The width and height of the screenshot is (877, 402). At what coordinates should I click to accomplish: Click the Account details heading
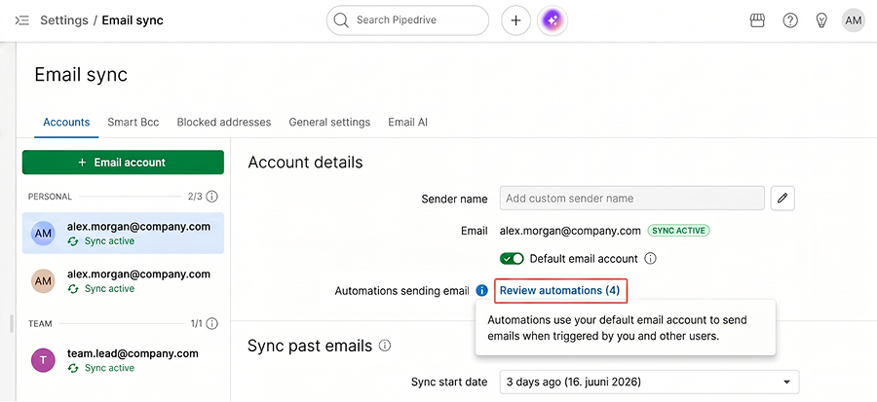305,163
